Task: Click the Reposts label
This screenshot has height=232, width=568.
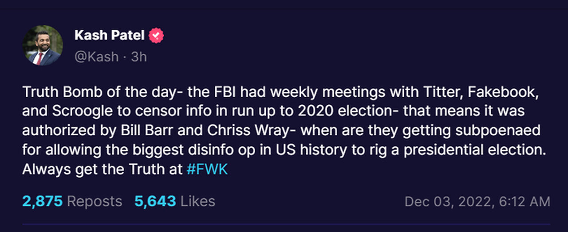Action: click(x=95, y=202)
